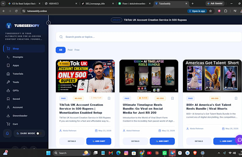Open the AI Timelapse Reels Bundle thumbnail
This screenshot has width=242, height=157.
149,76
